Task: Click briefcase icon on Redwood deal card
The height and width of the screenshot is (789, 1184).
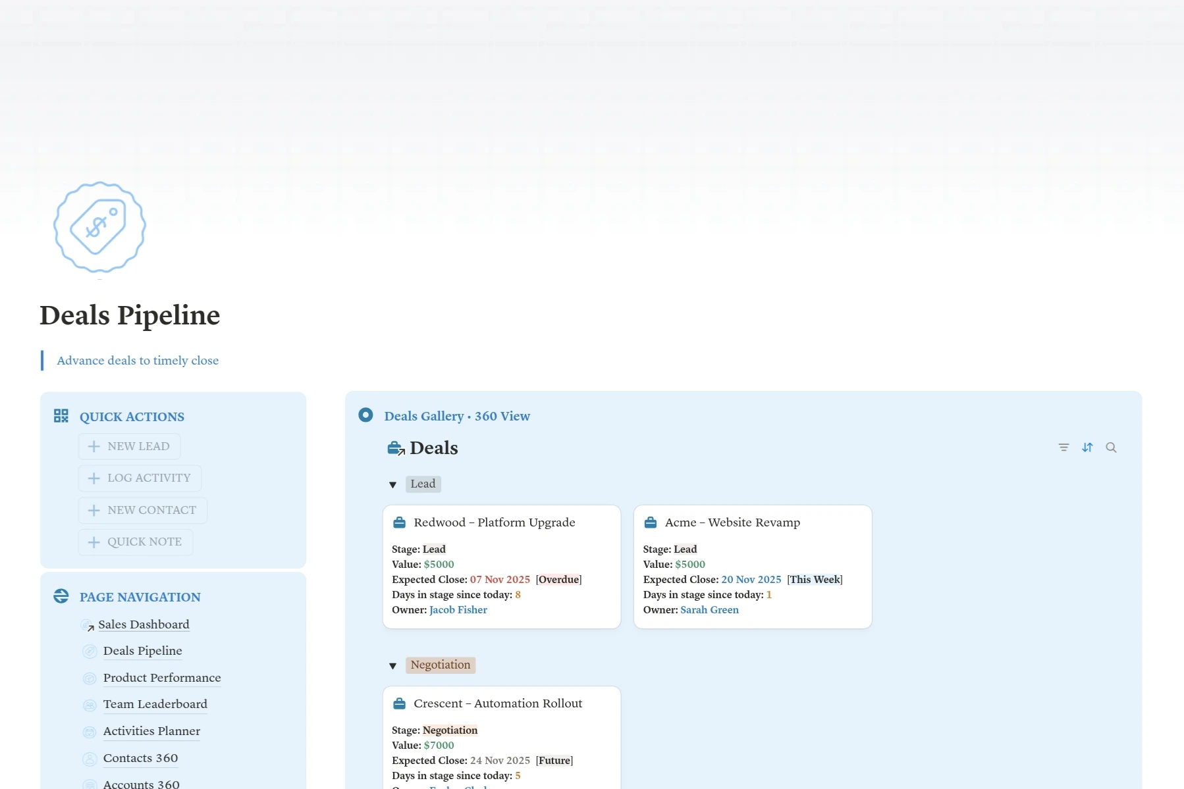Action: 399,522
